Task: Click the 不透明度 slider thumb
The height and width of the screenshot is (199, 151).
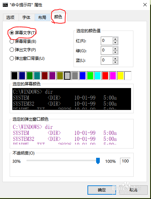Action: pos(98,161)
